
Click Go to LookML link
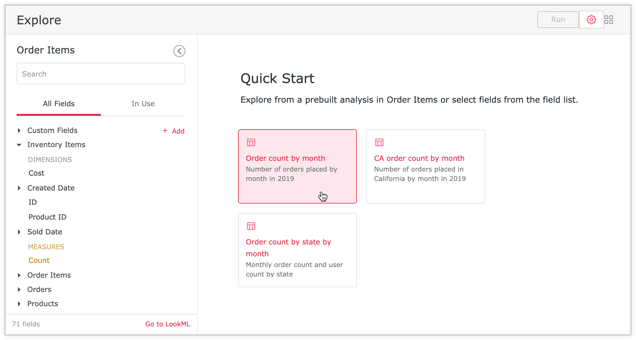(168, 324)
